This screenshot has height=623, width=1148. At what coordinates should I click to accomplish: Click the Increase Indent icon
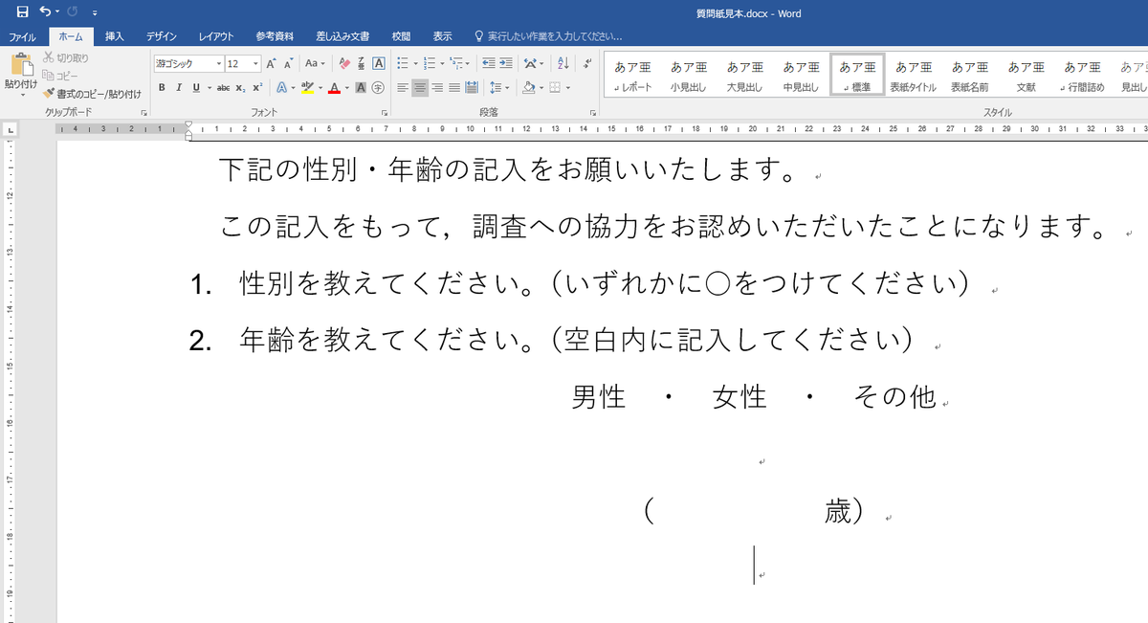pyautogui.click(x=507, y=63)
